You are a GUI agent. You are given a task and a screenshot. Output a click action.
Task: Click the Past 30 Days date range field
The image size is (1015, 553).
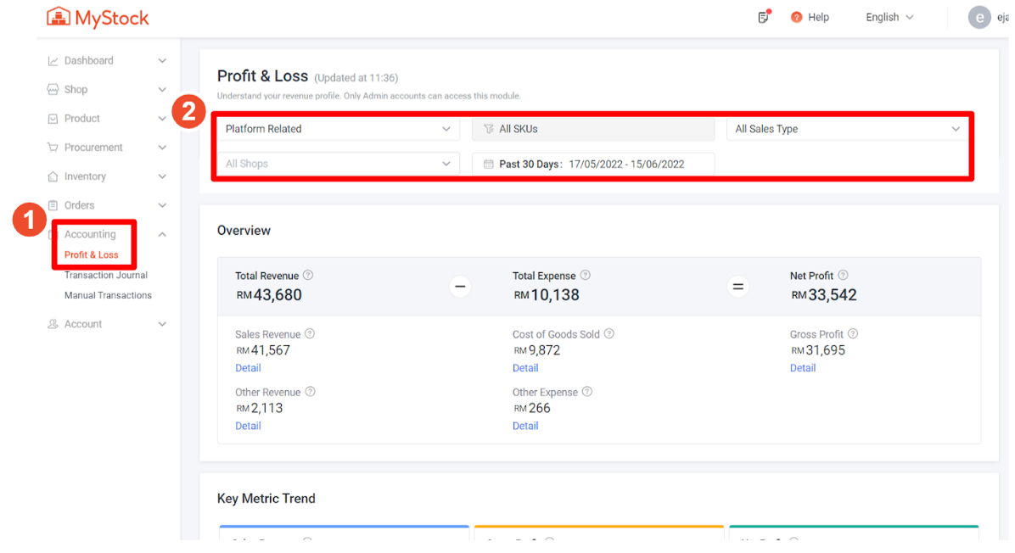tap(592, 164)
